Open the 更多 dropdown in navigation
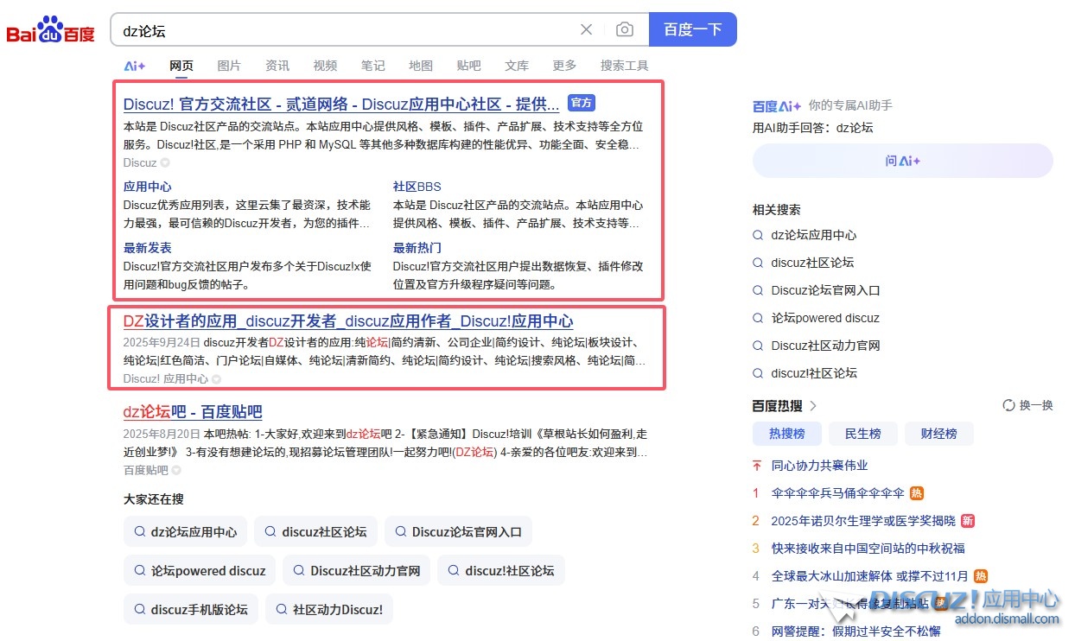The height and width of the screenshot is (641, 1075). pyautogui.click(x=564, y=66)
